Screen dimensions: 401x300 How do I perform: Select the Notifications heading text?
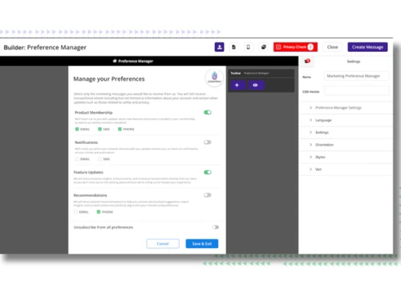coord(87,142)
